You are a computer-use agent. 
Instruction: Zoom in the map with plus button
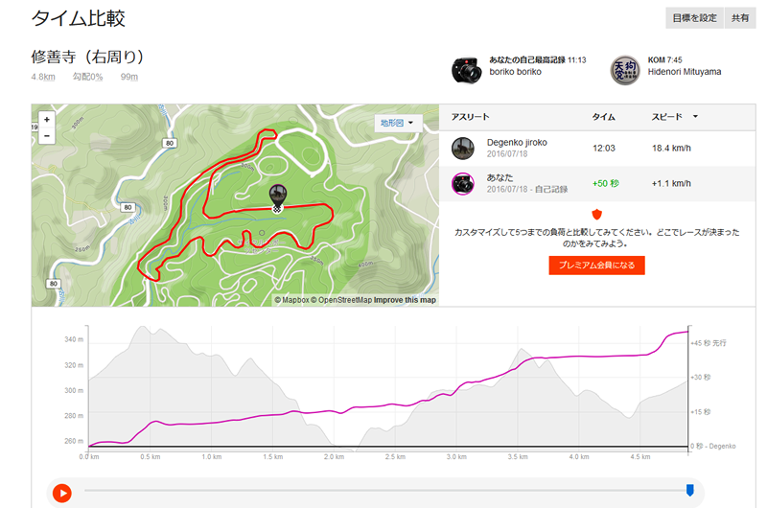46,119
